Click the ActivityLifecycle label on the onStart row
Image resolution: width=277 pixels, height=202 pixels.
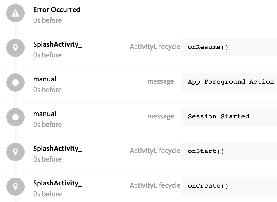(x=155, y=151)
